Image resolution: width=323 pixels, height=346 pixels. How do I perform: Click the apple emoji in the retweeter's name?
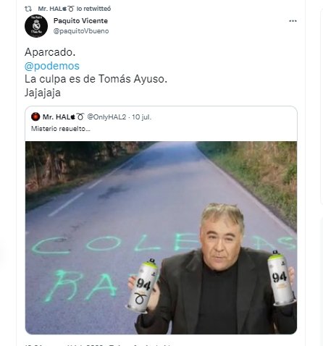[64, 9]
